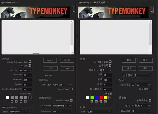Click the scroll down arrow of right text box
The image size is (158, 114).
point(150,53)
